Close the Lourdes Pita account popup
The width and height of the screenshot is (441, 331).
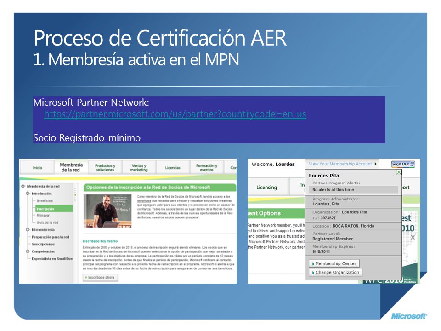(x=399, y=172)
